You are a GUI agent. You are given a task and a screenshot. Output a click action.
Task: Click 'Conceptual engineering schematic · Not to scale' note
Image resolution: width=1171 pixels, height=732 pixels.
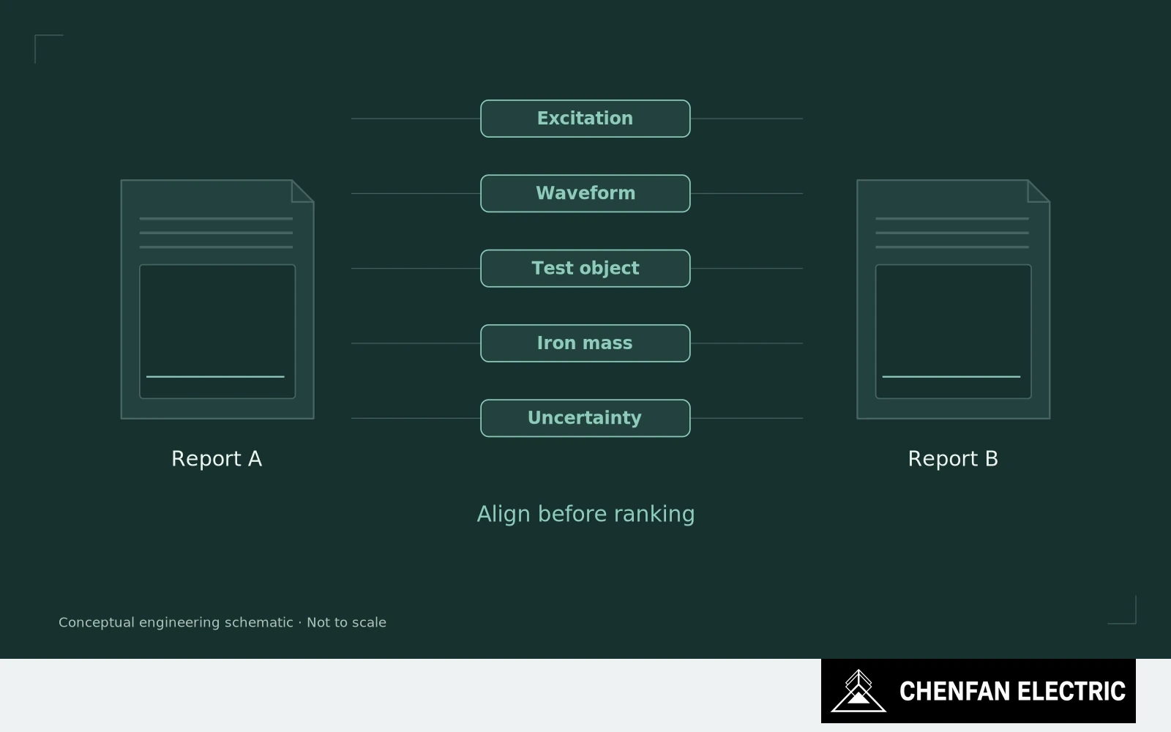coord(222,622)
